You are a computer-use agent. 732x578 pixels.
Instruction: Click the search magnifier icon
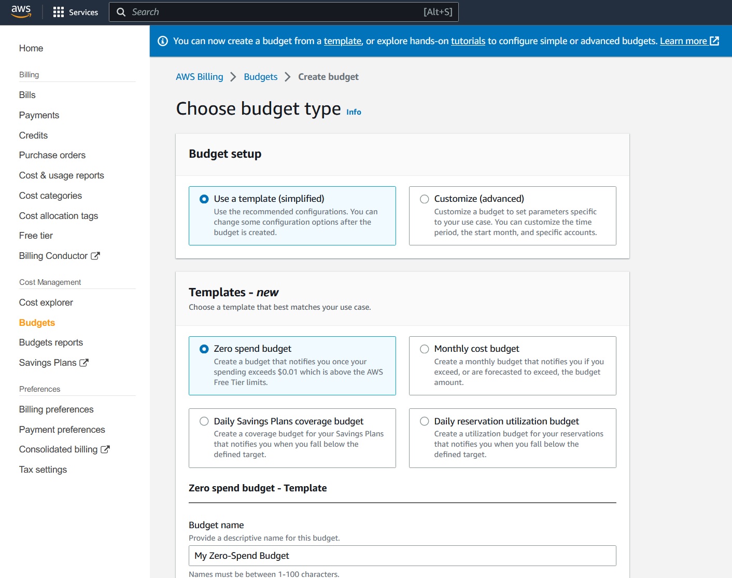tap(121, 12)
